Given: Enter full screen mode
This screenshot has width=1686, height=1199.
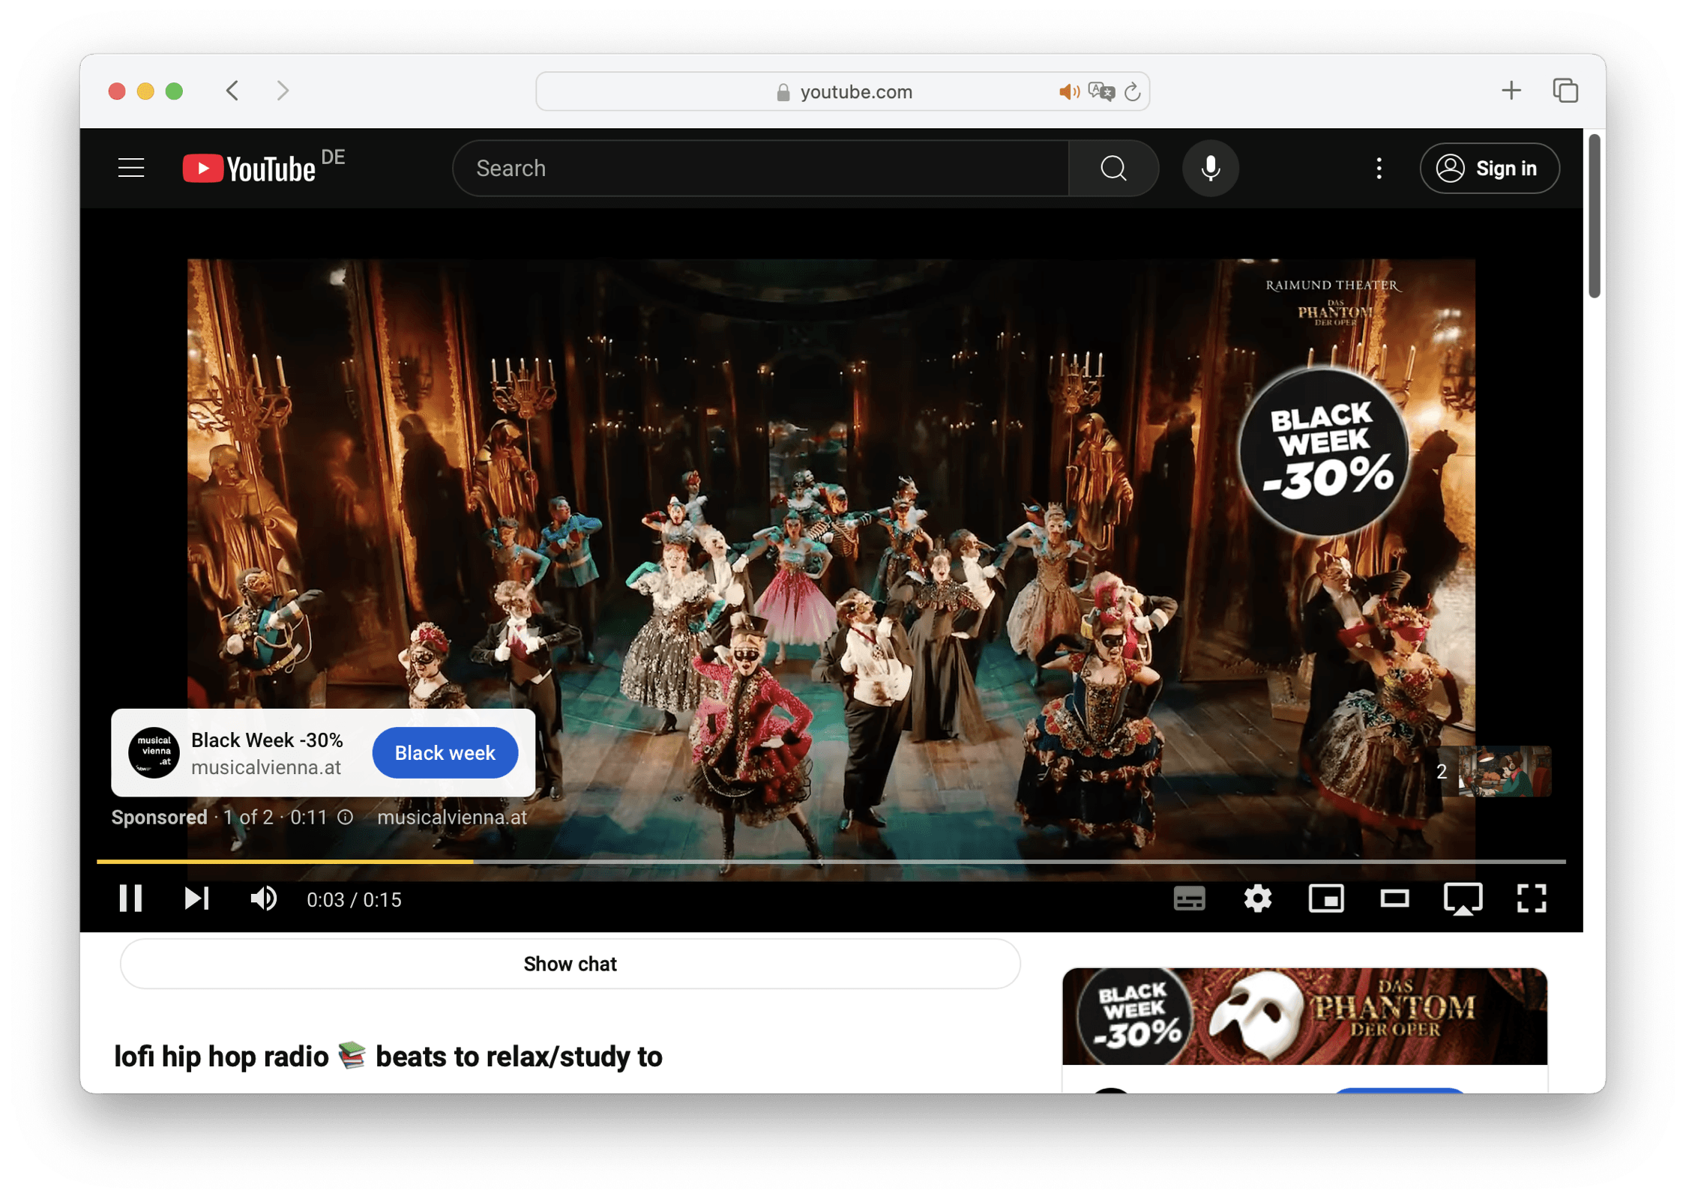Looking at the screenshot, I should (x=1531, y=899).
